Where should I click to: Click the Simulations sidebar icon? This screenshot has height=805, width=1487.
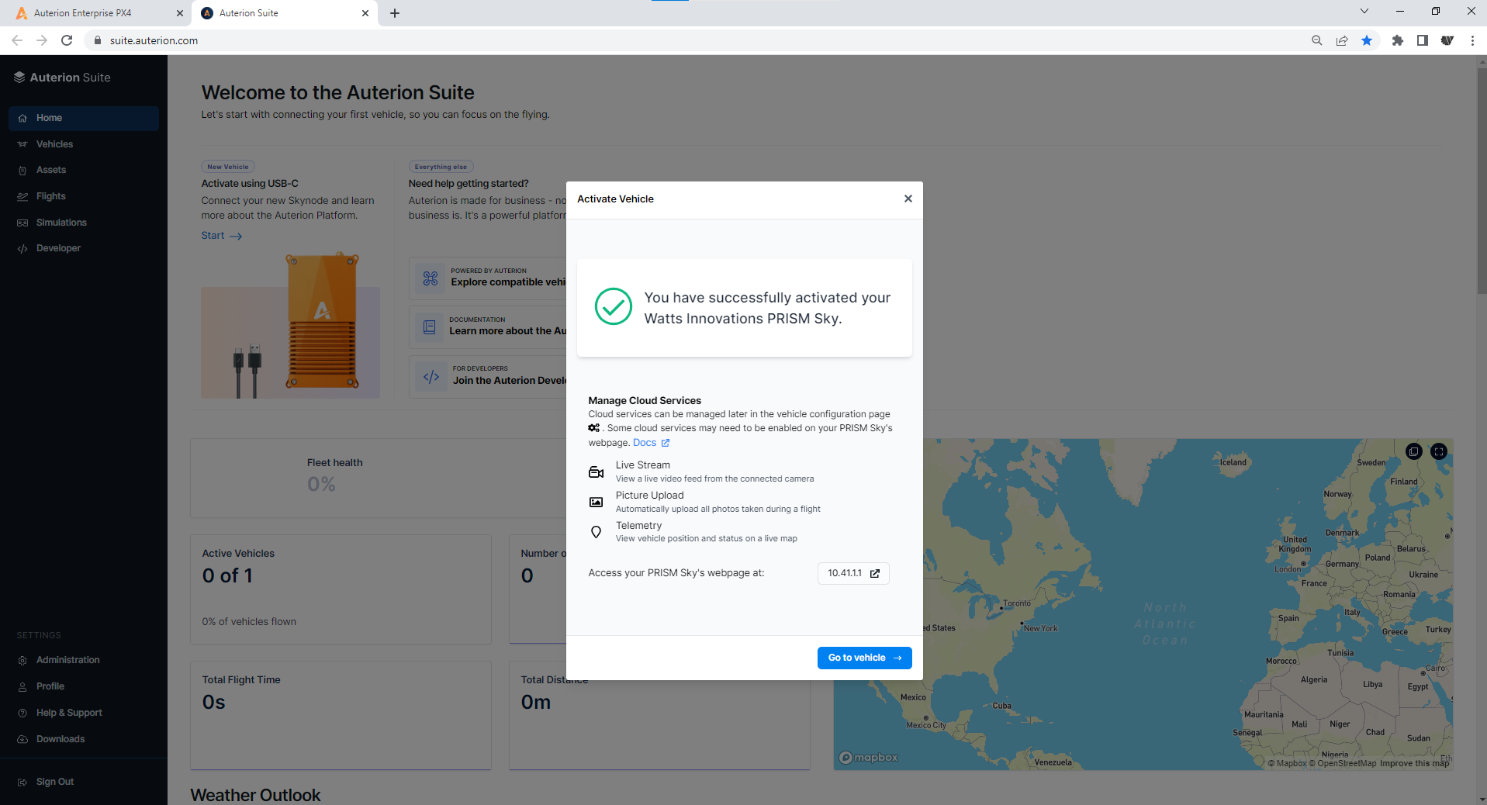point(22,223)
